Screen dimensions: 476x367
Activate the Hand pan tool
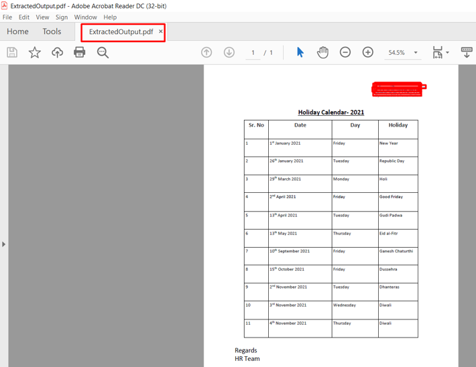tap(322, 52)
